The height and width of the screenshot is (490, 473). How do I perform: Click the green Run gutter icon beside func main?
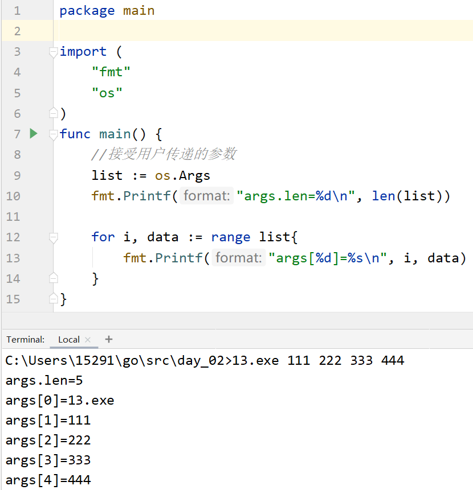coord(33,134)
